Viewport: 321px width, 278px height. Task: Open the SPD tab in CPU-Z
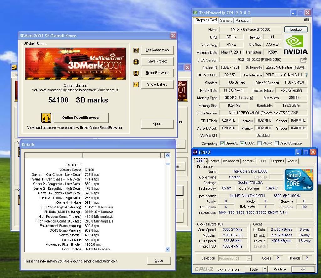pos(262,161)
